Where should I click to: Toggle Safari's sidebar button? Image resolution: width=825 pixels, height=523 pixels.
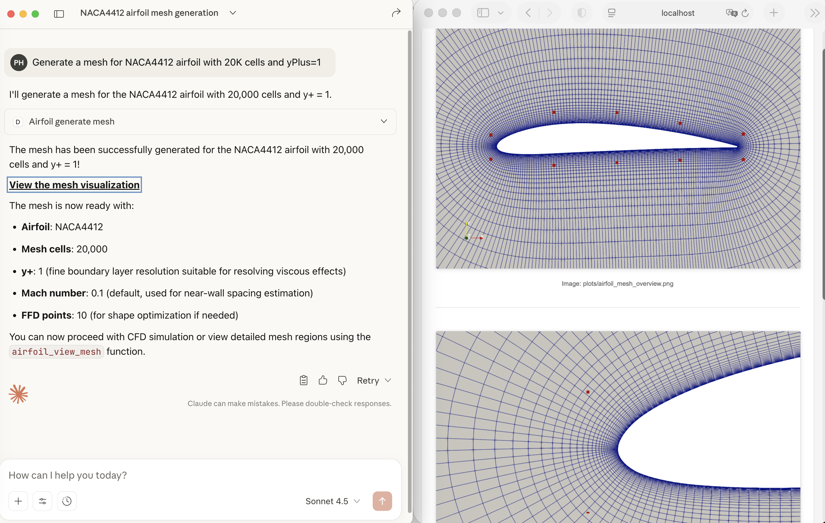[483, 13]
